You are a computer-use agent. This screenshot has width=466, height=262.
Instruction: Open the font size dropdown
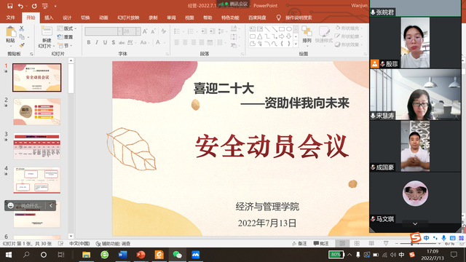(x=138, y=31)
